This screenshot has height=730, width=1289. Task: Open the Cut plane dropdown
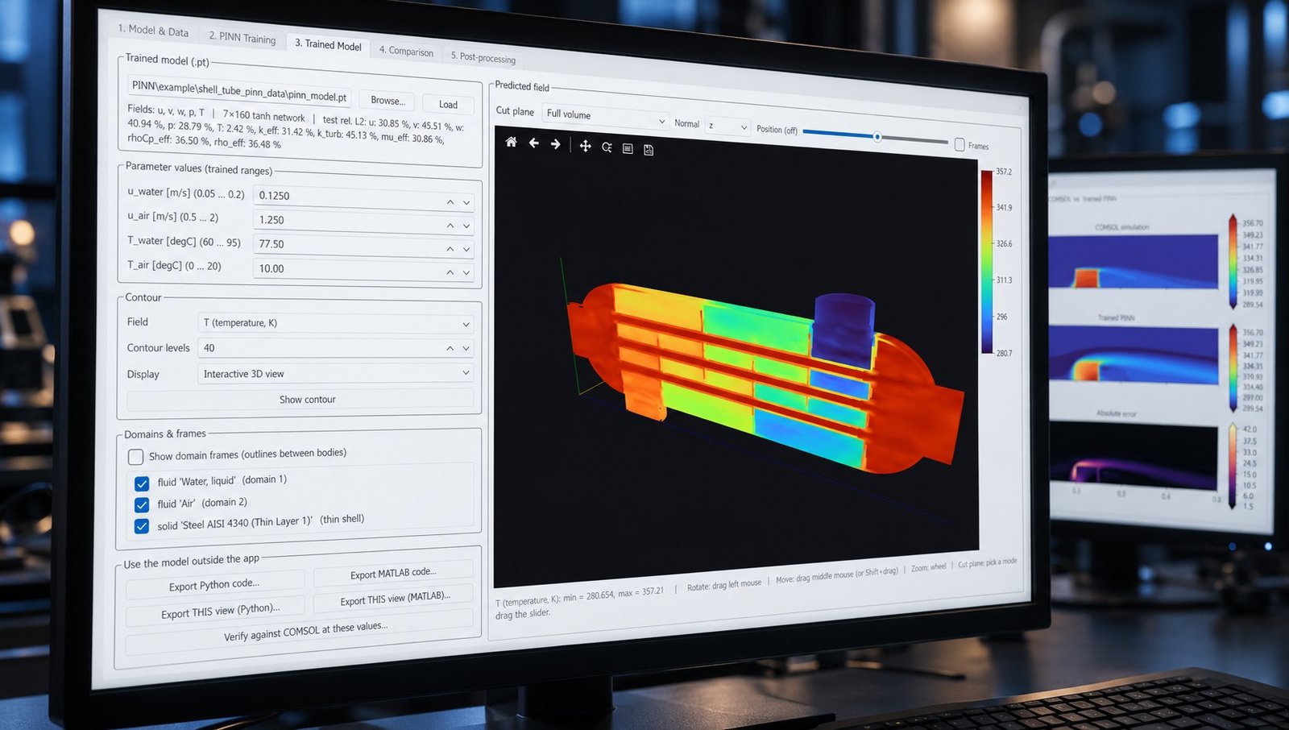(605, 117)
